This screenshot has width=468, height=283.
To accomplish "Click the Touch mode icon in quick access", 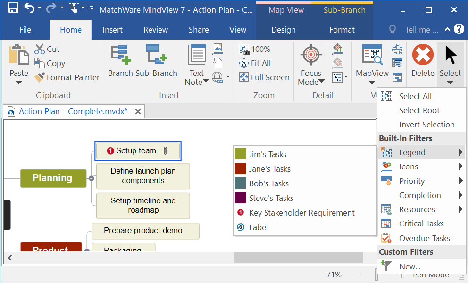I will 74,8.
